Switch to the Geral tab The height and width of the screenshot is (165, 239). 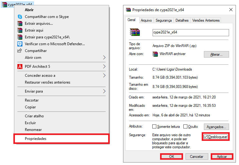(x=131, y=20)
